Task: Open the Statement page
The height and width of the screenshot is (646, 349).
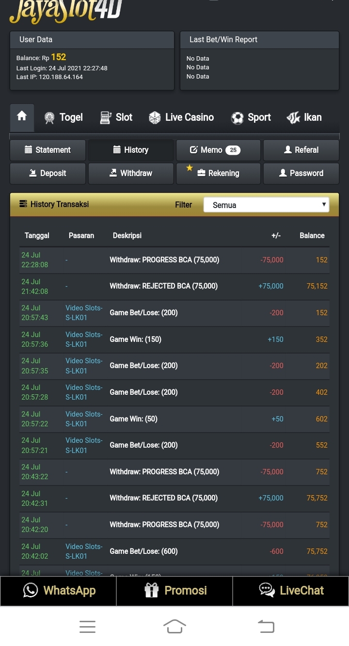Action: (x=48, y=150)
